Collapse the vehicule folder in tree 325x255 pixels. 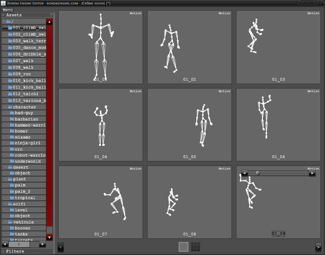6,222
